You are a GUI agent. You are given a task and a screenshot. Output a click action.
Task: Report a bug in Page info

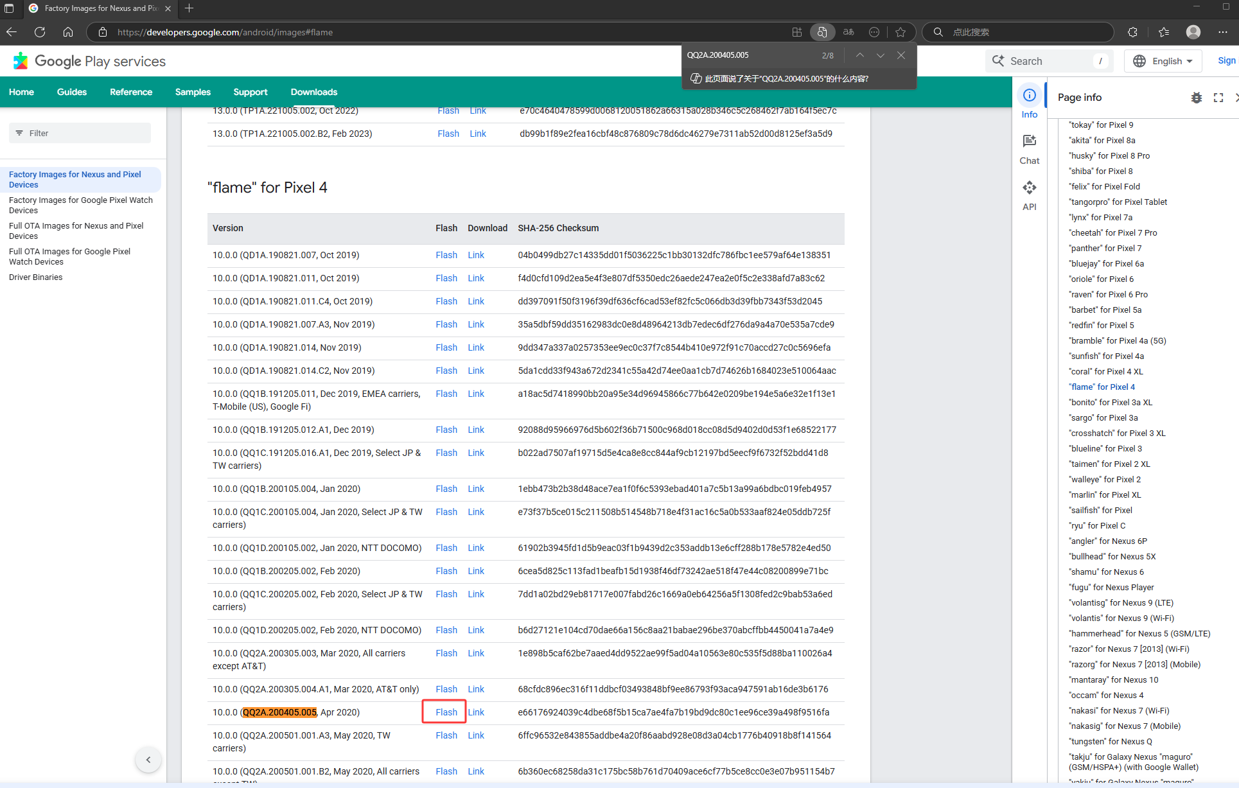1196,98
